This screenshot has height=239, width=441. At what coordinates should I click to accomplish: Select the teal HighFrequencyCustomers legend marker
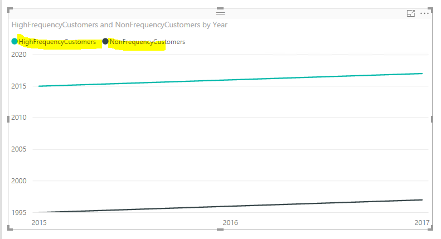tap(14, 41)
